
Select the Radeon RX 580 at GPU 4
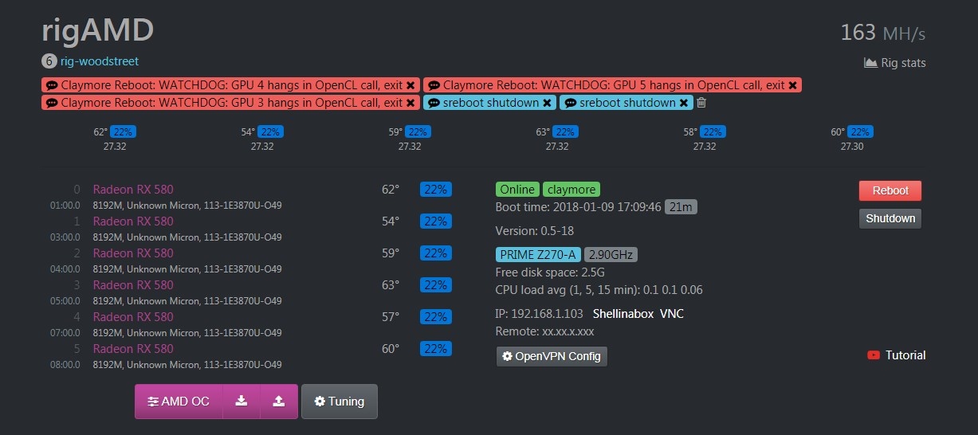pos(133,317)
